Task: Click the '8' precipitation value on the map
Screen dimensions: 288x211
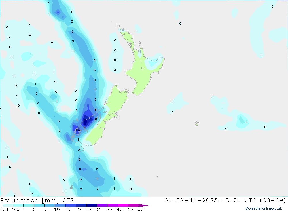Action: click(96, 119)
